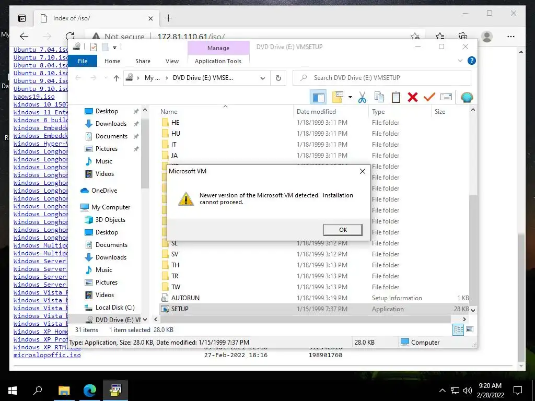
Task: Open Edge profile avatar icon
Action: coord(487,36)
